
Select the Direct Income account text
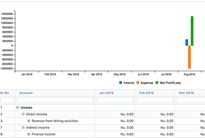click(37, 114)
